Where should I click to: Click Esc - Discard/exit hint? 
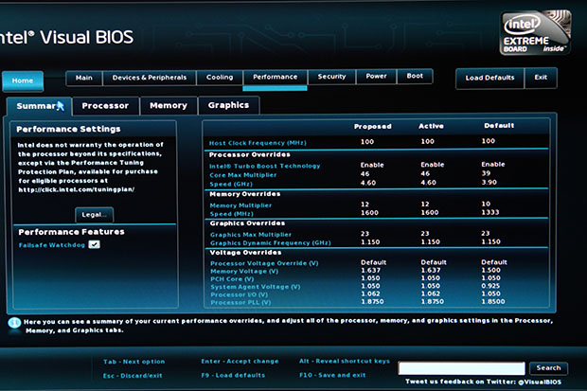click(133, 376)
